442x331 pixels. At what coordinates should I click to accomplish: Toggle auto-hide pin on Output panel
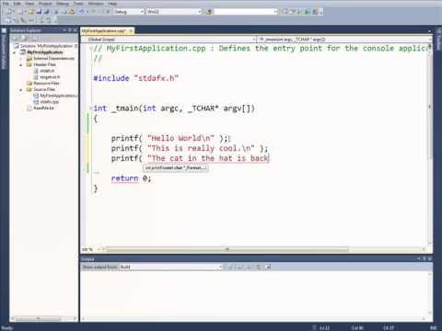tap(425, 259)
